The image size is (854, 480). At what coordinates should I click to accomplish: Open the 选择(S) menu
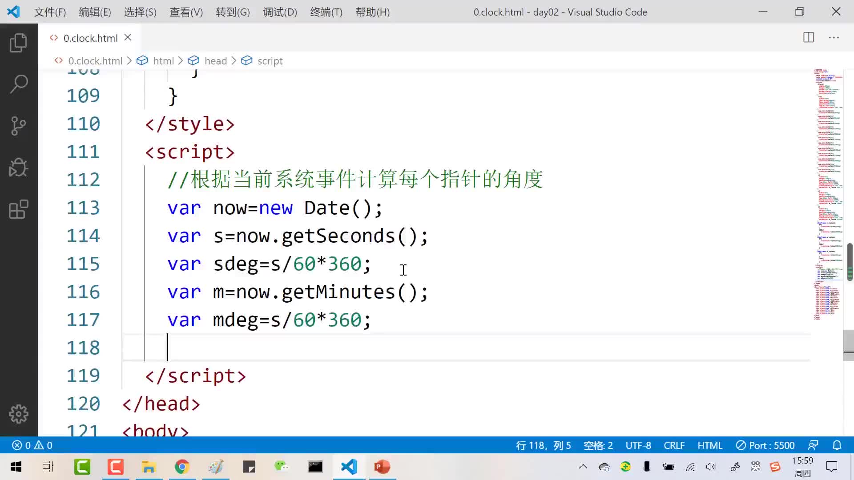140,12
